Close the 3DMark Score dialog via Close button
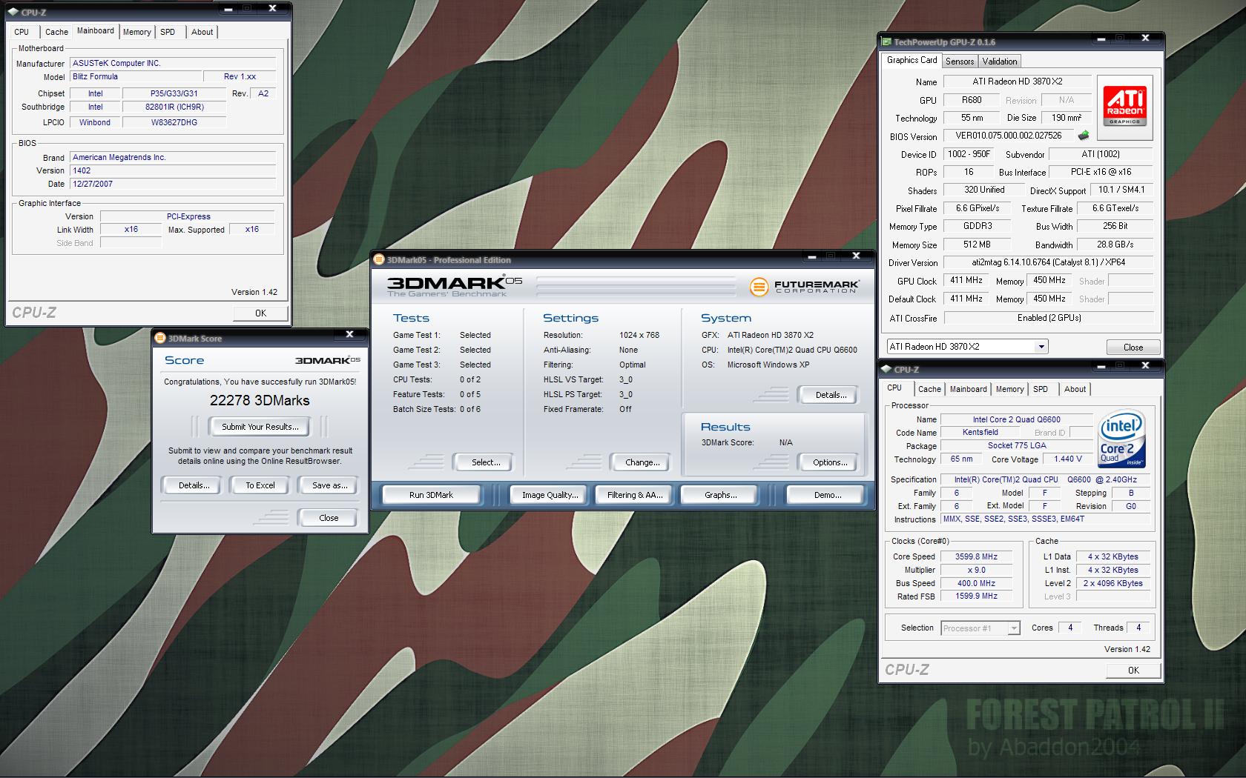The image size is (1246, 778). click(329, 518)
